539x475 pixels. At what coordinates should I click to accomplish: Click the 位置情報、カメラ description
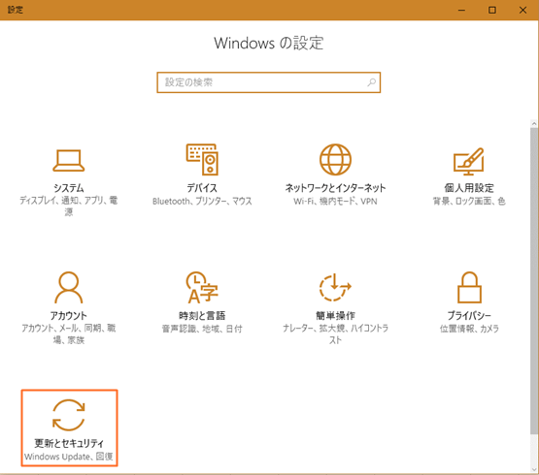[469, 329]
